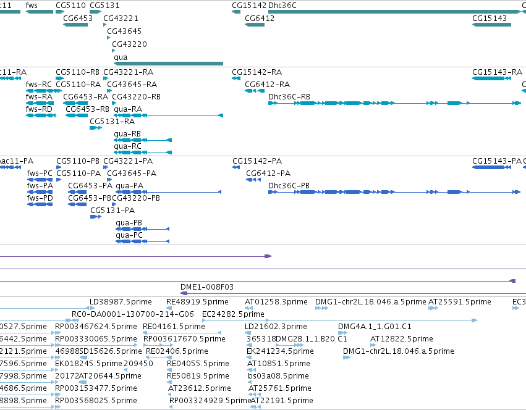Select transcript CG6453-RB
The width and height of the screenshot is (526, 410).
pyautogui.click(x=77, y=115)
